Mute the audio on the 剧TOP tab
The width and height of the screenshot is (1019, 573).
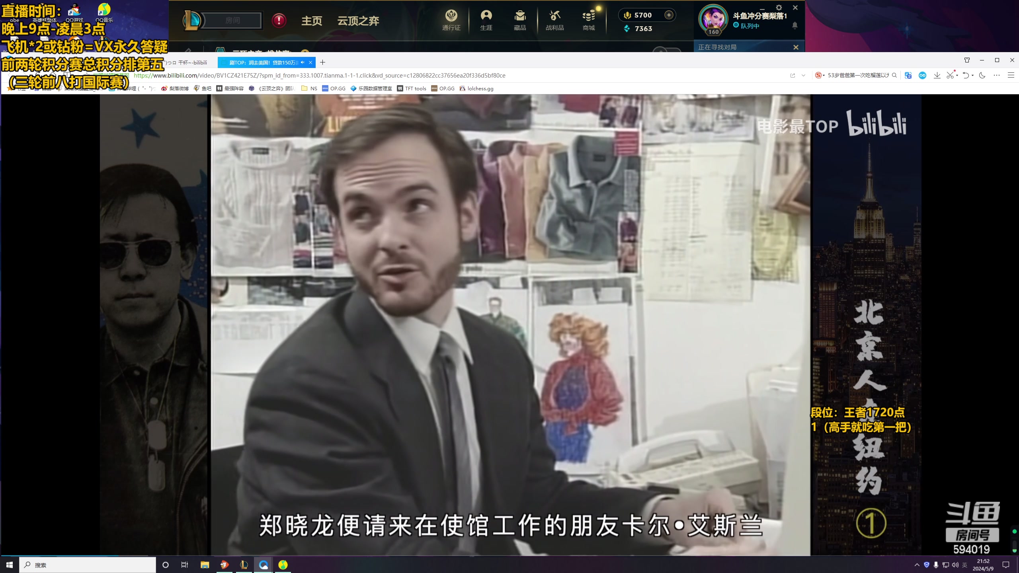303,62
